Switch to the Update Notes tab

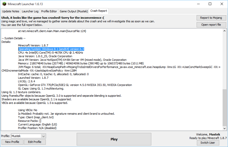(x=11, y=11)
